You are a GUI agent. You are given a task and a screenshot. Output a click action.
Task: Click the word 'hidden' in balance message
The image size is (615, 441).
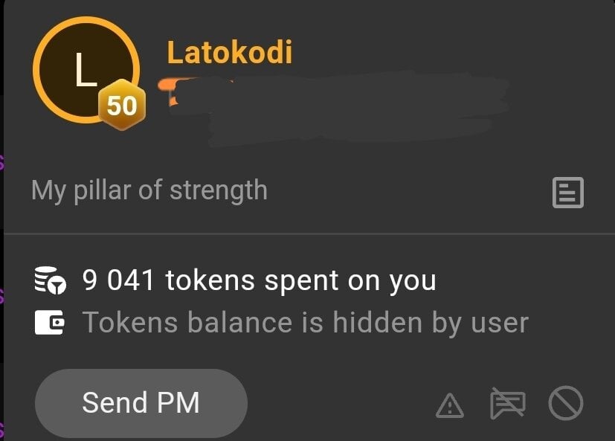coord(378,322)
